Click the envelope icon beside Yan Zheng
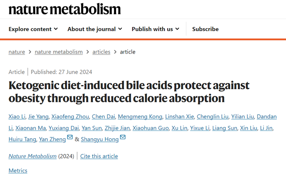The image size is (286, 180). pos(70,137)
